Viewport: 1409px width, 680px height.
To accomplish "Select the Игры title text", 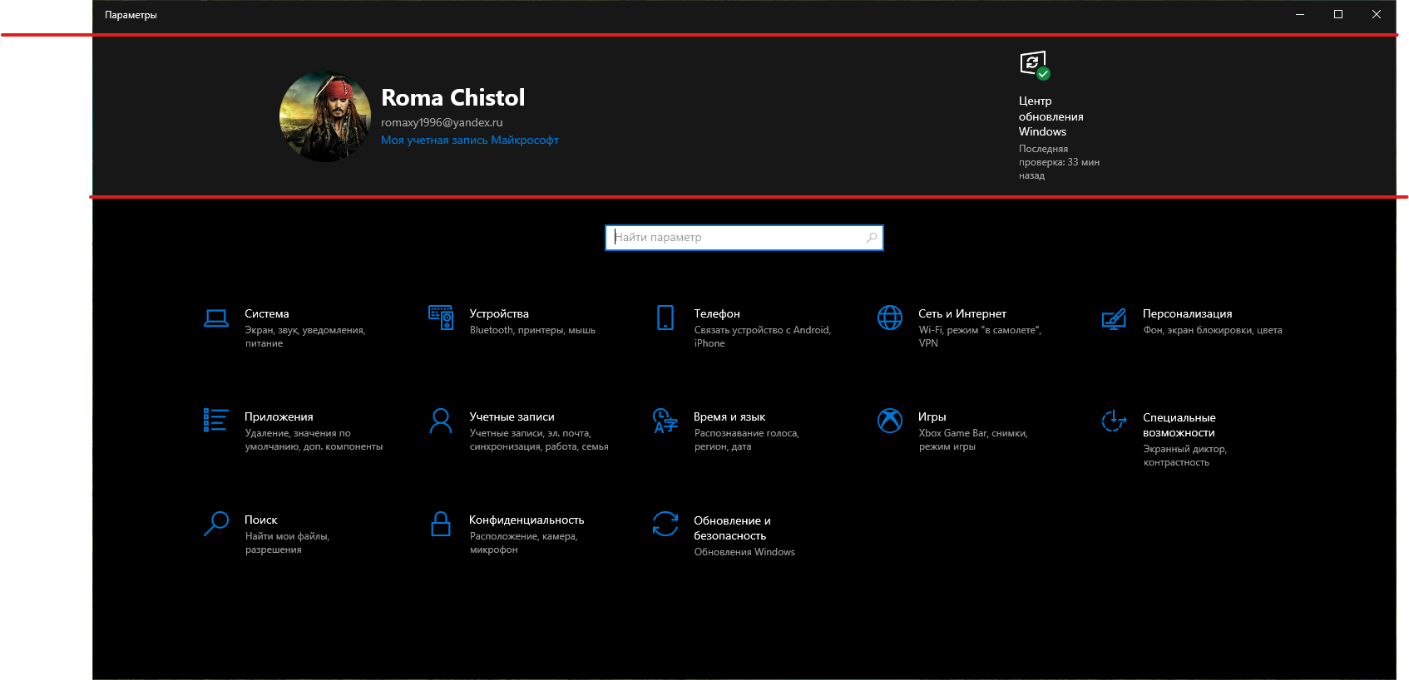I will [x=932, y=416].
